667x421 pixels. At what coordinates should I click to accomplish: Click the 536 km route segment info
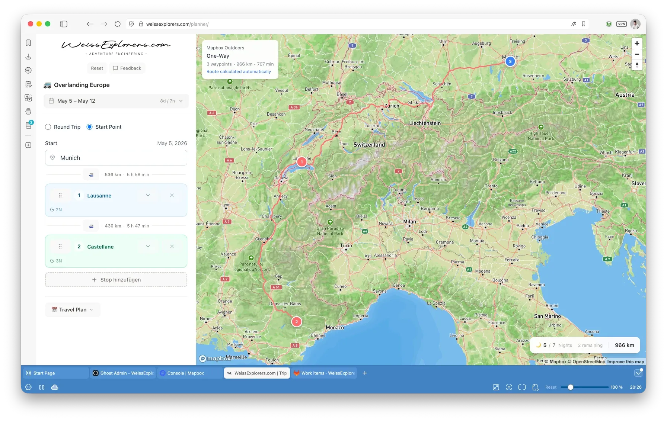tap(127, 174)
